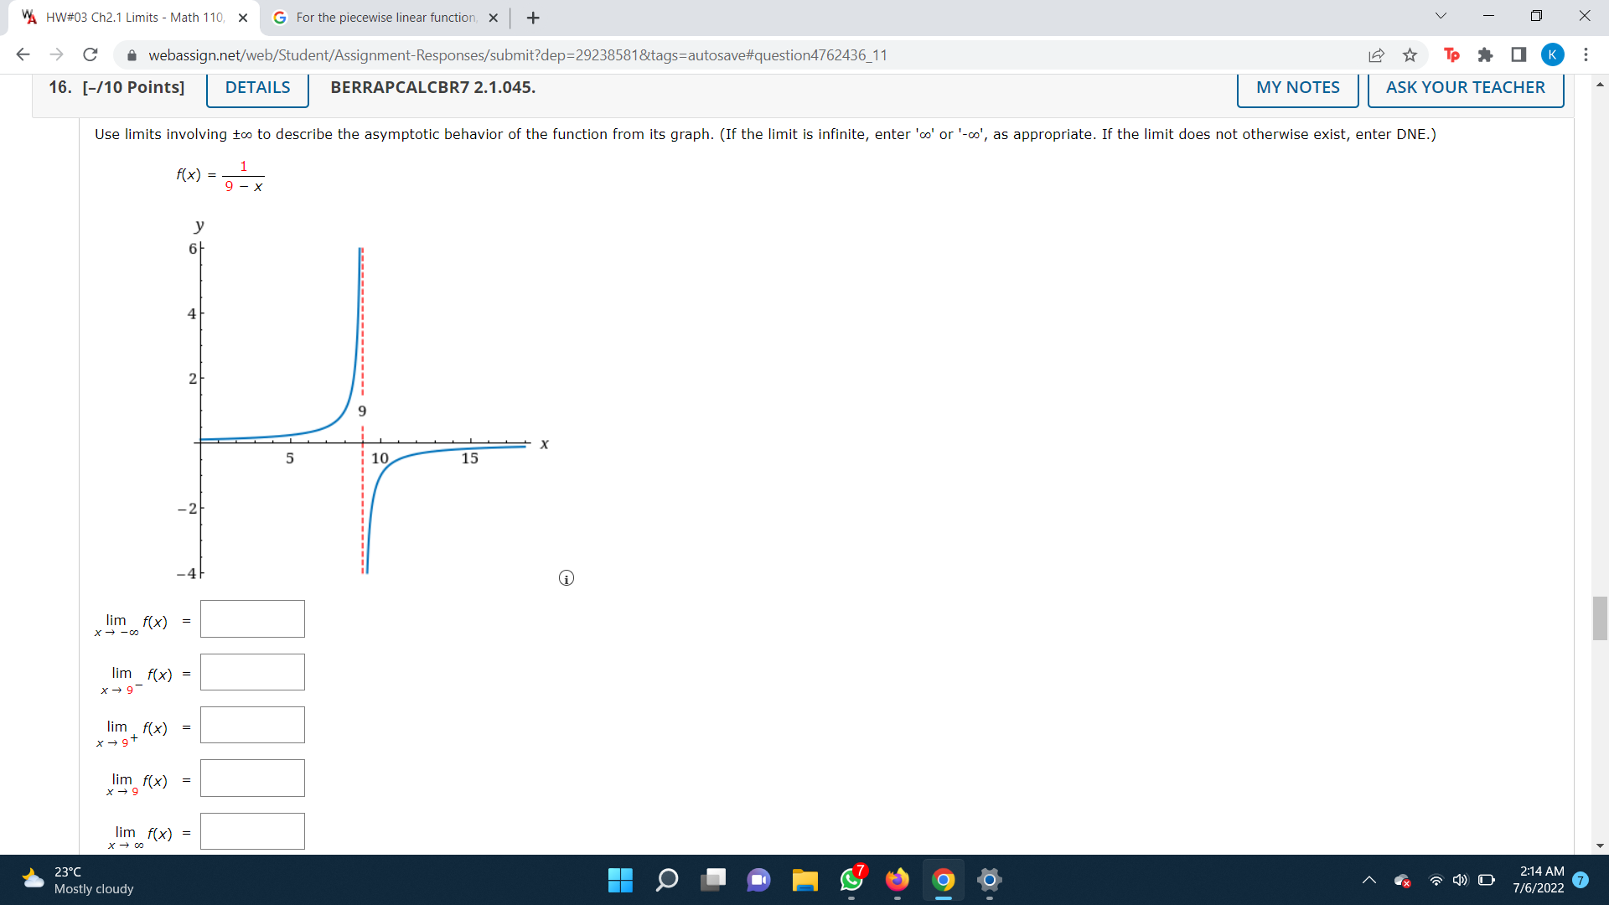1609x905 pixels.
Task: Open Chrome's three-dot customization menu
Action: pos(1586,54)
